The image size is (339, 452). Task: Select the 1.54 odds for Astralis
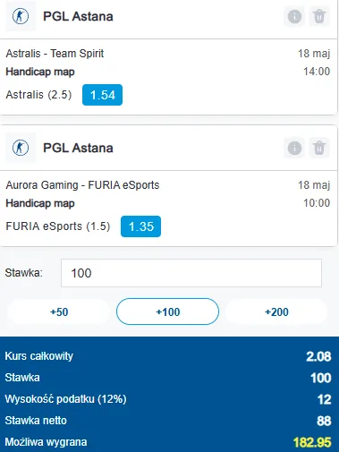pos(102,95)
